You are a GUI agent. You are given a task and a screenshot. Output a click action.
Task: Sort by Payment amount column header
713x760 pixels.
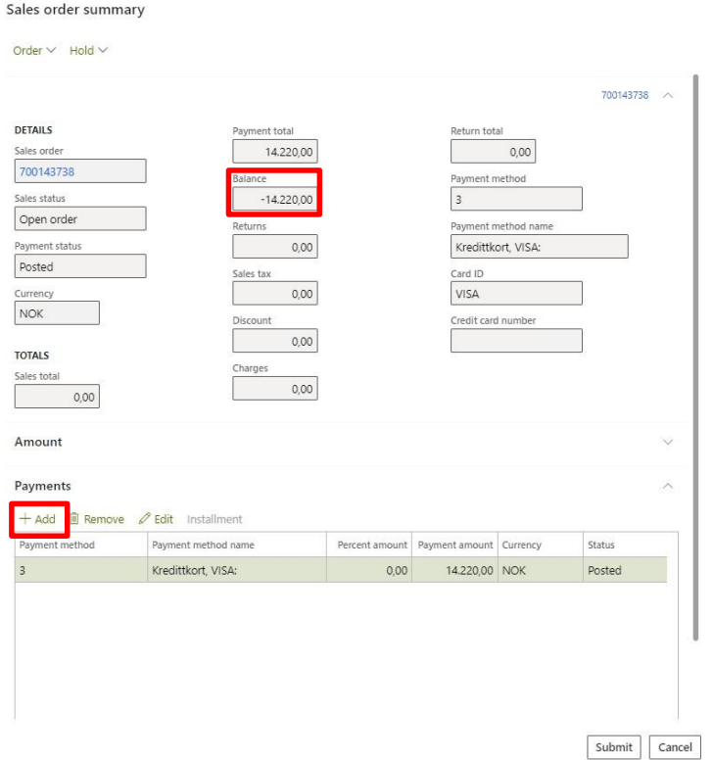point(454,546)
